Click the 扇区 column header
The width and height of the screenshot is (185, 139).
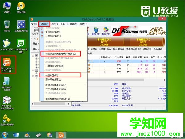153,58
